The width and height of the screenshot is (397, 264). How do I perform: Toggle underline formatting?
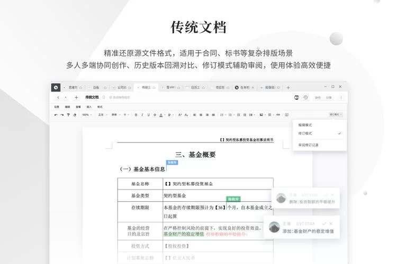[148, 115]
